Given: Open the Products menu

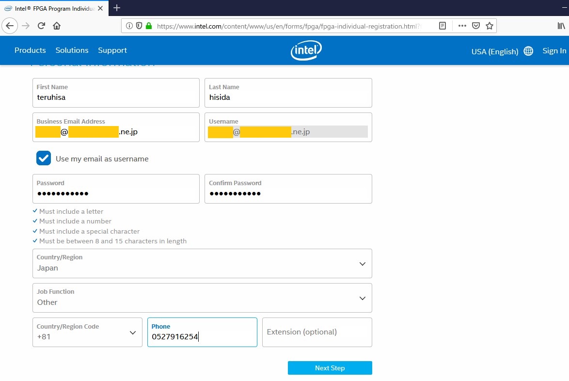Looking at the screenshot, I should coord(30,50).
